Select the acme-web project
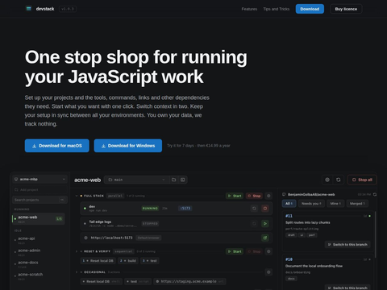 39,219
